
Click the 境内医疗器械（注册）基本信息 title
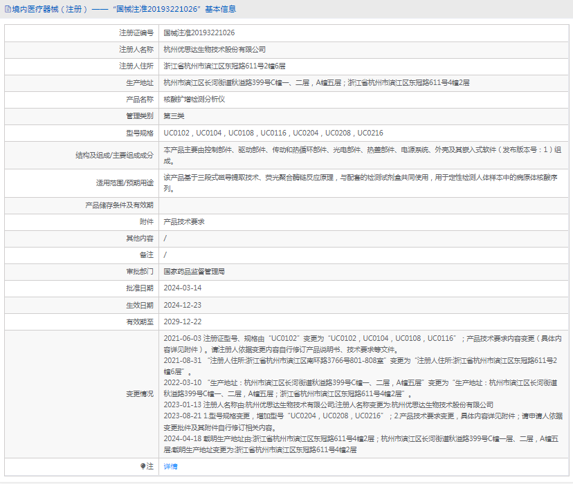pyautogui.click(x=124, y=9)
